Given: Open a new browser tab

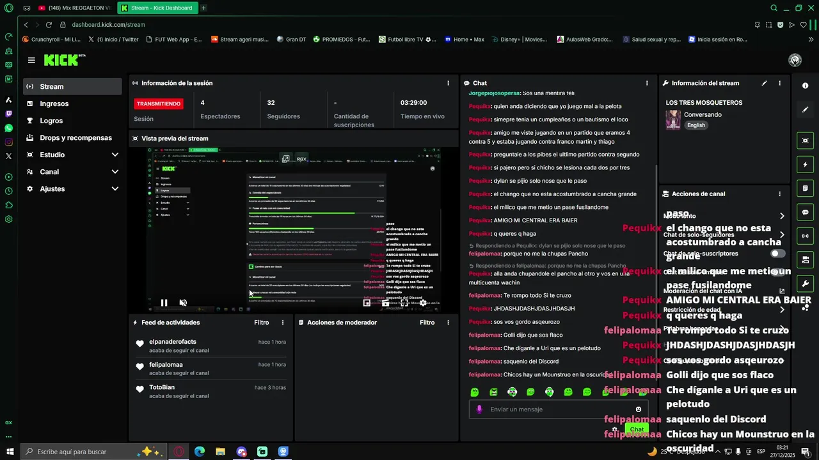Looking at the screenshot, I should pyautogui.click(x=203, y=8).
